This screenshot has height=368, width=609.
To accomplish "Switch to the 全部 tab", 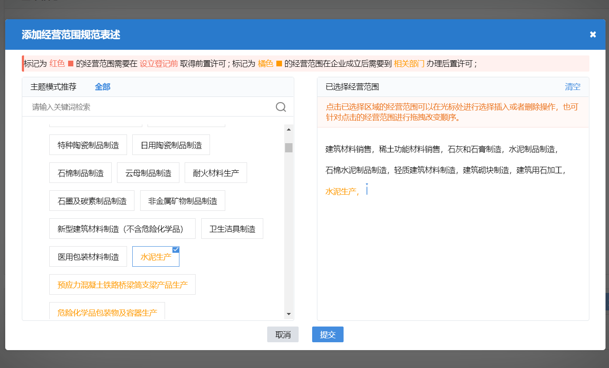I will [x=103, y=86].
